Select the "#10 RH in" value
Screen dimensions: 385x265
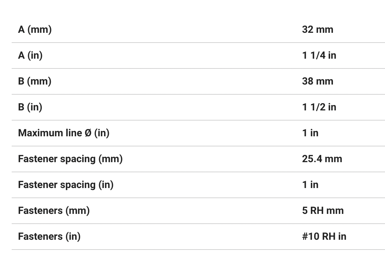(x=324, y=237)
